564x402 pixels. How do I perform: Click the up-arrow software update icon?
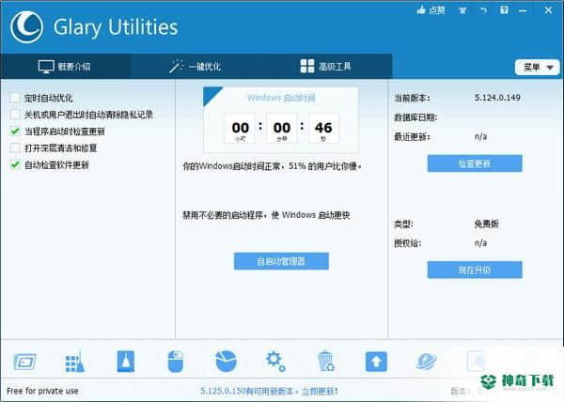(x=376, y=362)
